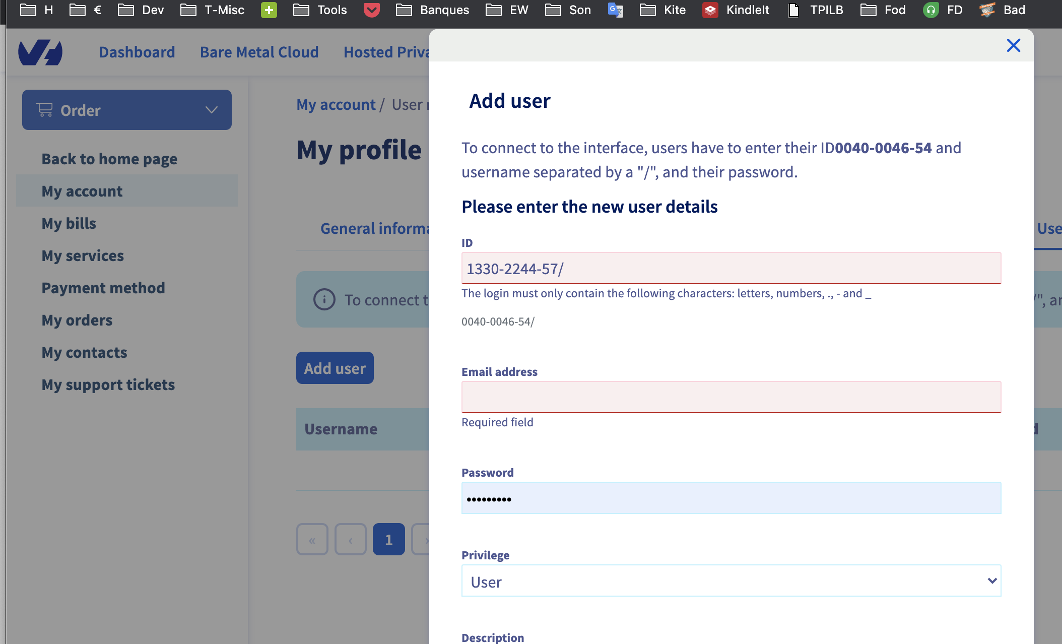The width and height of the screenshot is (1062, 644).
Task: Click the shopping cart Order icon
Action: 45,110
